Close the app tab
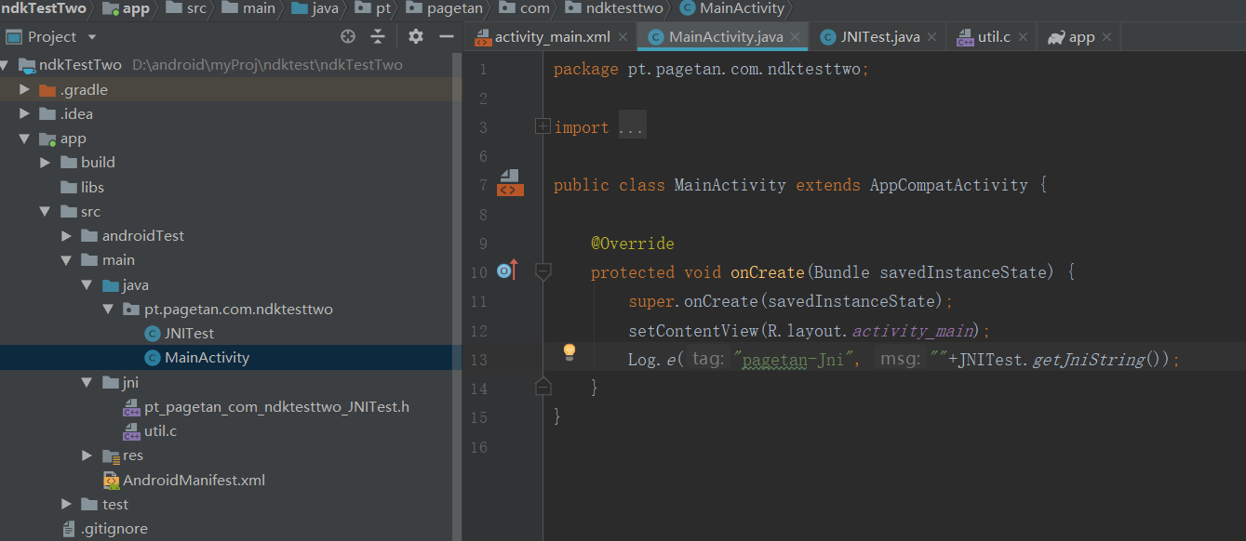Image resolution: width=1246 pixels, height=541 pixels. (x=1107, y=37)
